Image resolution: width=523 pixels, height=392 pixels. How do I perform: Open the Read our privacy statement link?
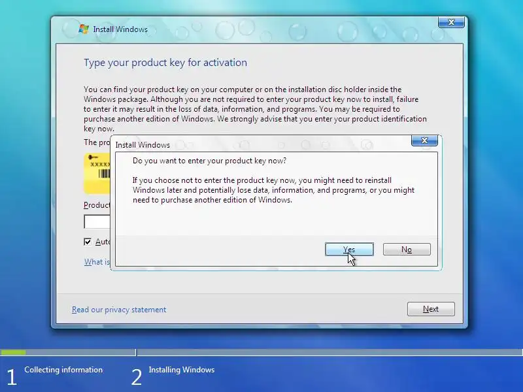(119, 310)
